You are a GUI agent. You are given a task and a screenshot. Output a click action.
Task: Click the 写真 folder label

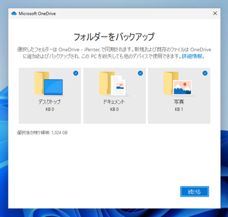179,102
